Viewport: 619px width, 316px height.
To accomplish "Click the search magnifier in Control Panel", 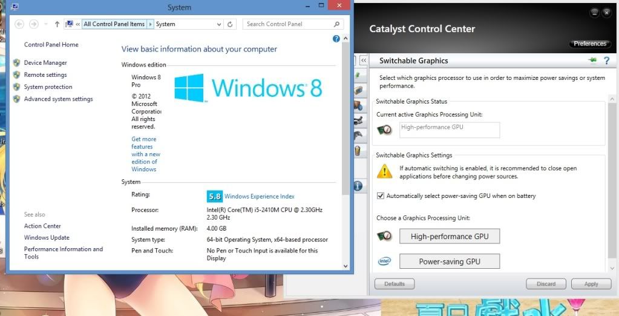I will (x=336, y=24).
